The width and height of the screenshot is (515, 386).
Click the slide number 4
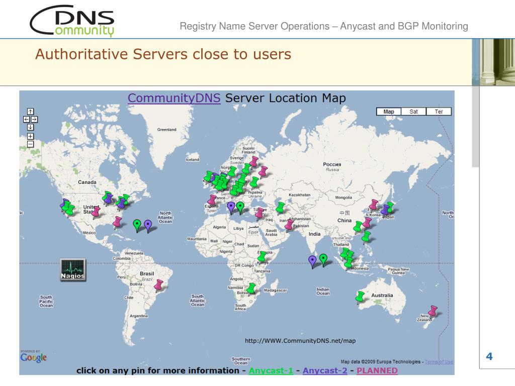(489, 356)
